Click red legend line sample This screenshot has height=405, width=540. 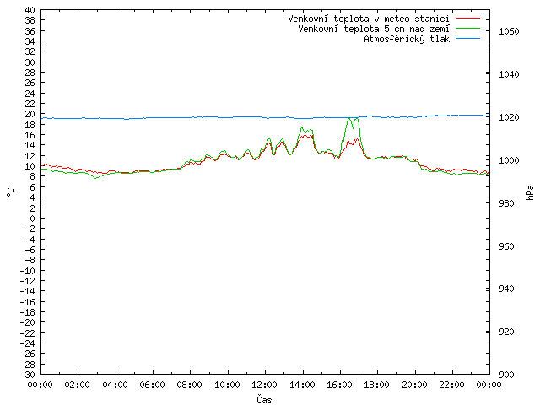[x=467, y=18]
